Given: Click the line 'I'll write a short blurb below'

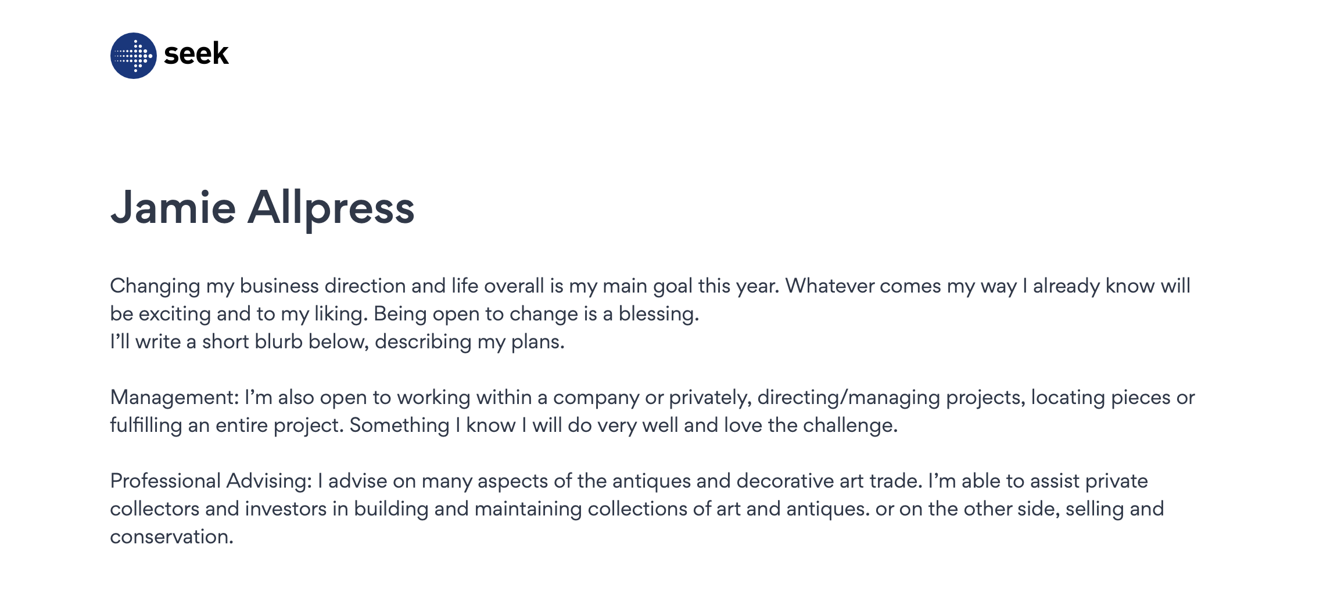Looking at the screenshot, I should (x=337, y=341).
